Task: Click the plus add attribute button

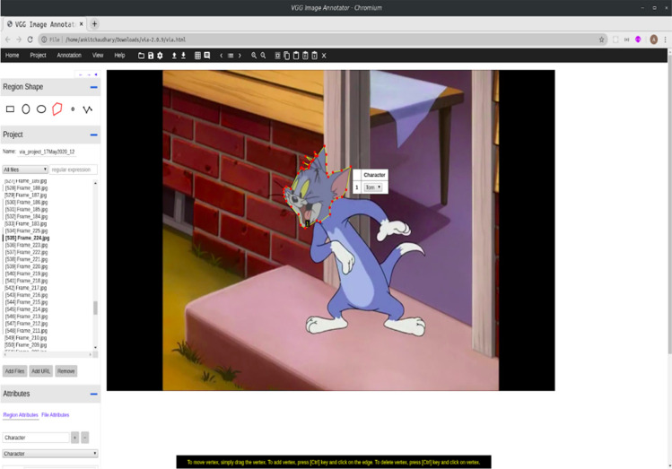Action: 74,438
